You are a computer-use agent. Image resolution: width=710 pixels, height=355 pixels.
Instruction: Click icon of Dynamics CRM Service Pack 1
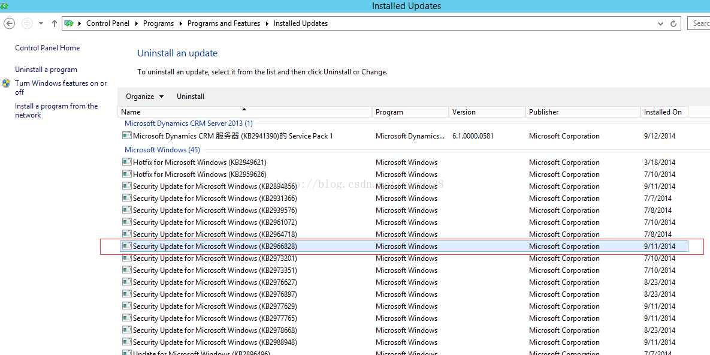pos(126,136)
